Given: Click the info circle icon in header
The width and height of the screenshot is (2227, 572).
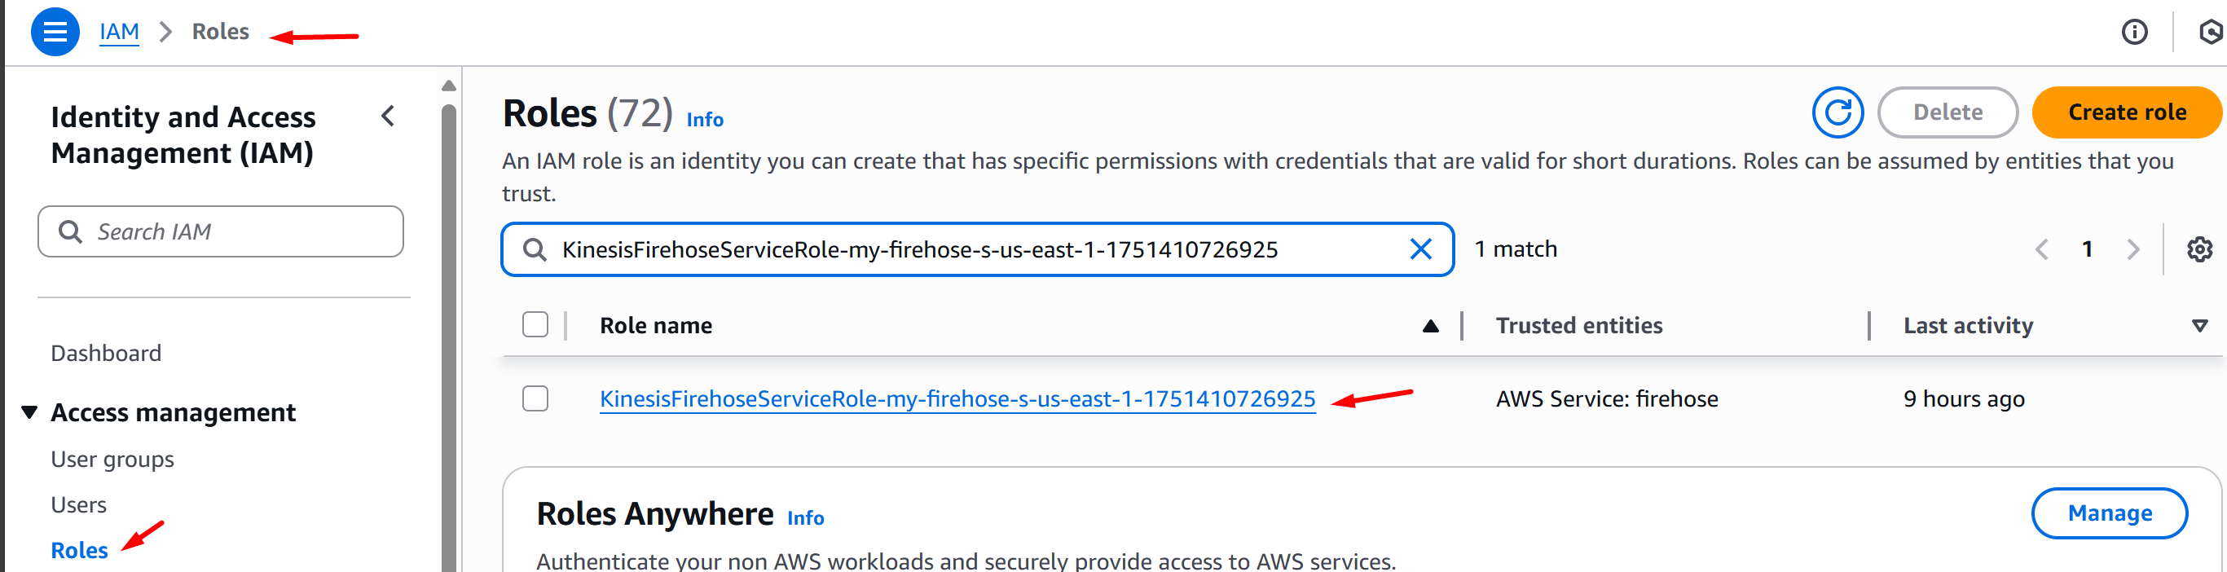Looking at the screenshot, I should click(x=2134, y=33).
